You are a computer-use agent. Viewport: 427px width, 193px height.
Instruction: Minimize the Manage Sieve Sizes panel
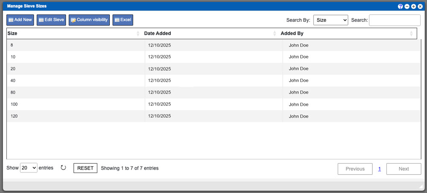point(407,6)
